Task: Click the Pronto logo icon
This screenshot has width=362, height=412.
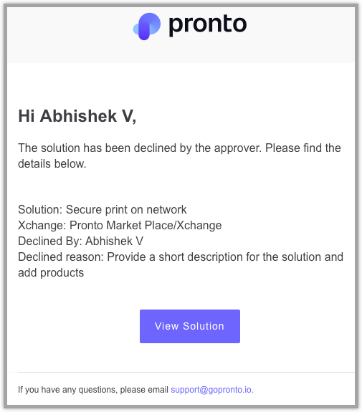Action: point(147,27)
